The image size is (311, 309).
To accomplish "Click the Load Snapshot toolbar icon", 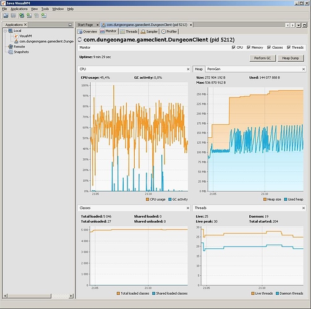I will 6,15.
